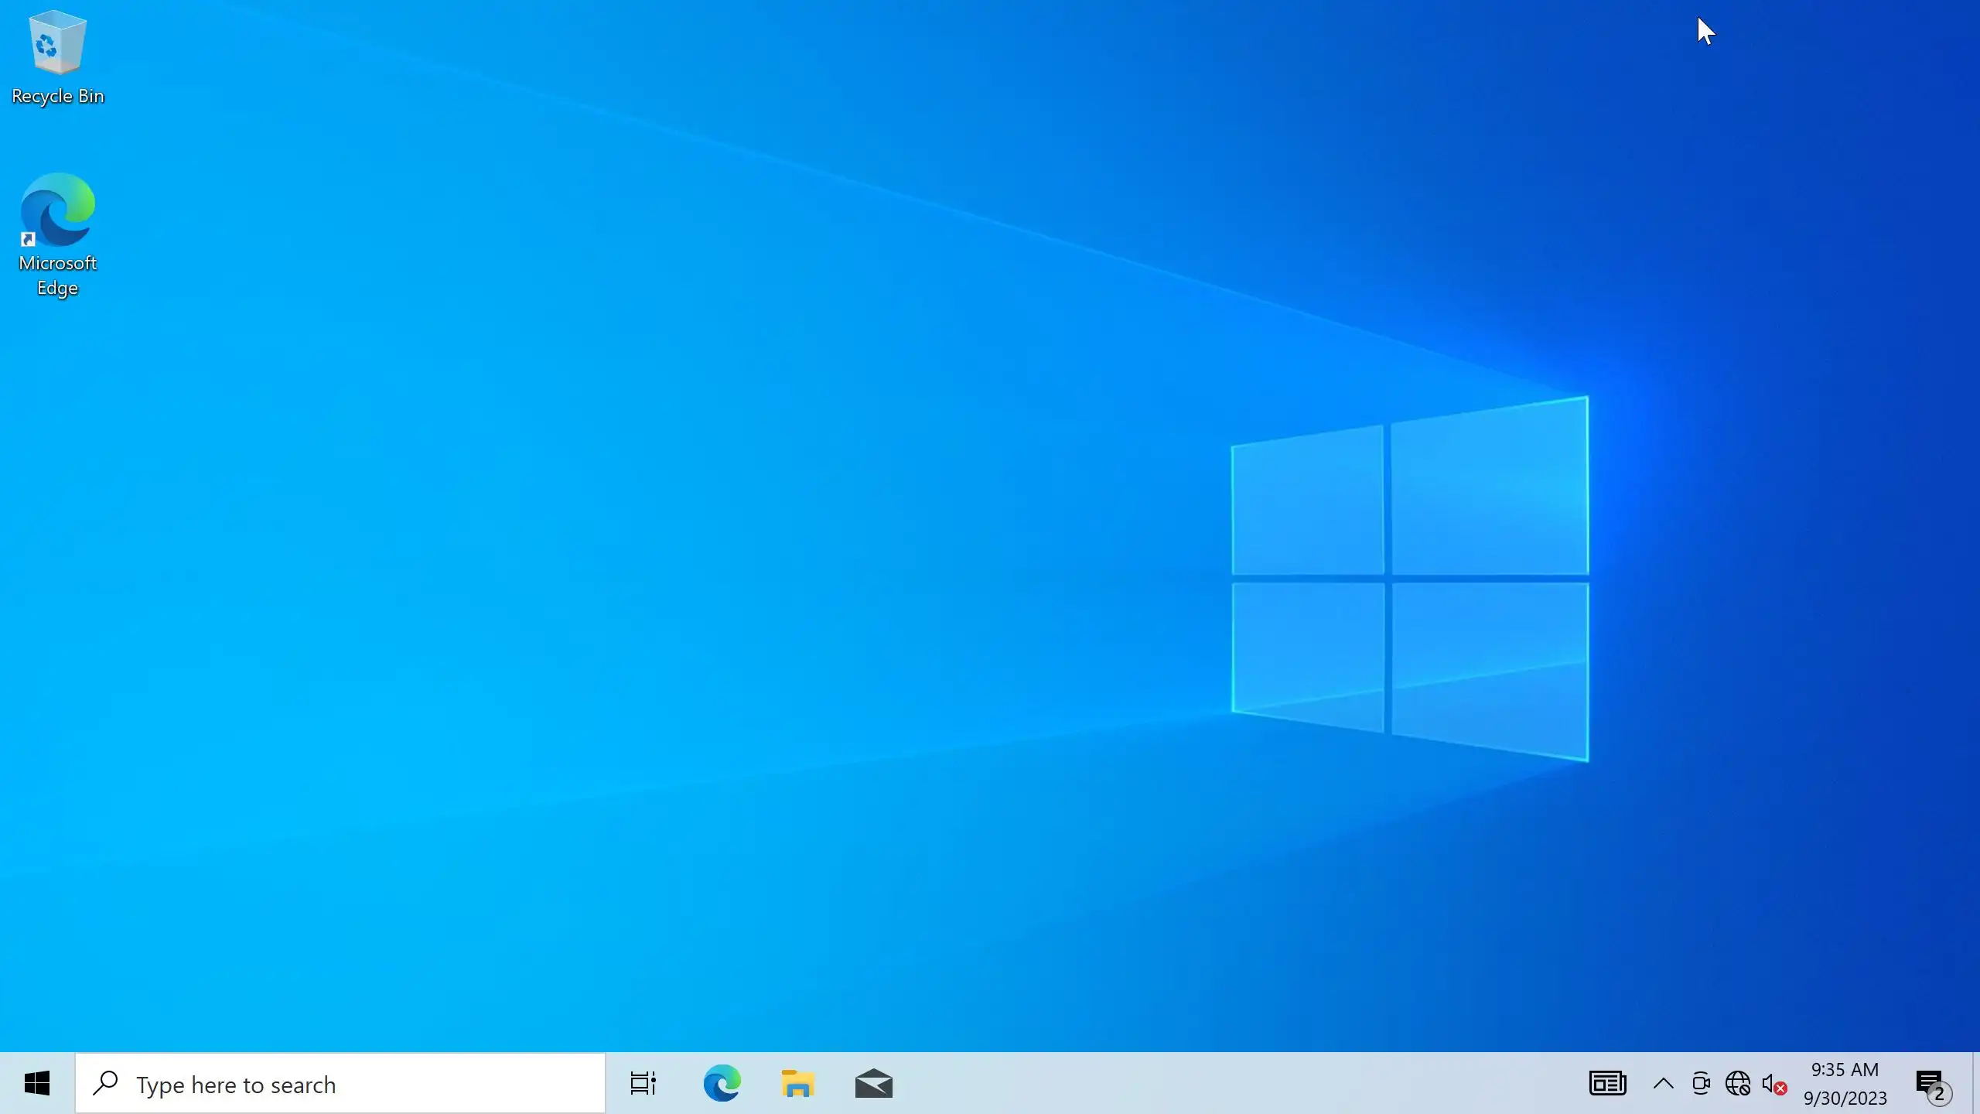Image resolution: width=1980 pixels, height=1114 pixels.
Task: Open the Mail app from taskbar
Action: click(873, 1084)
